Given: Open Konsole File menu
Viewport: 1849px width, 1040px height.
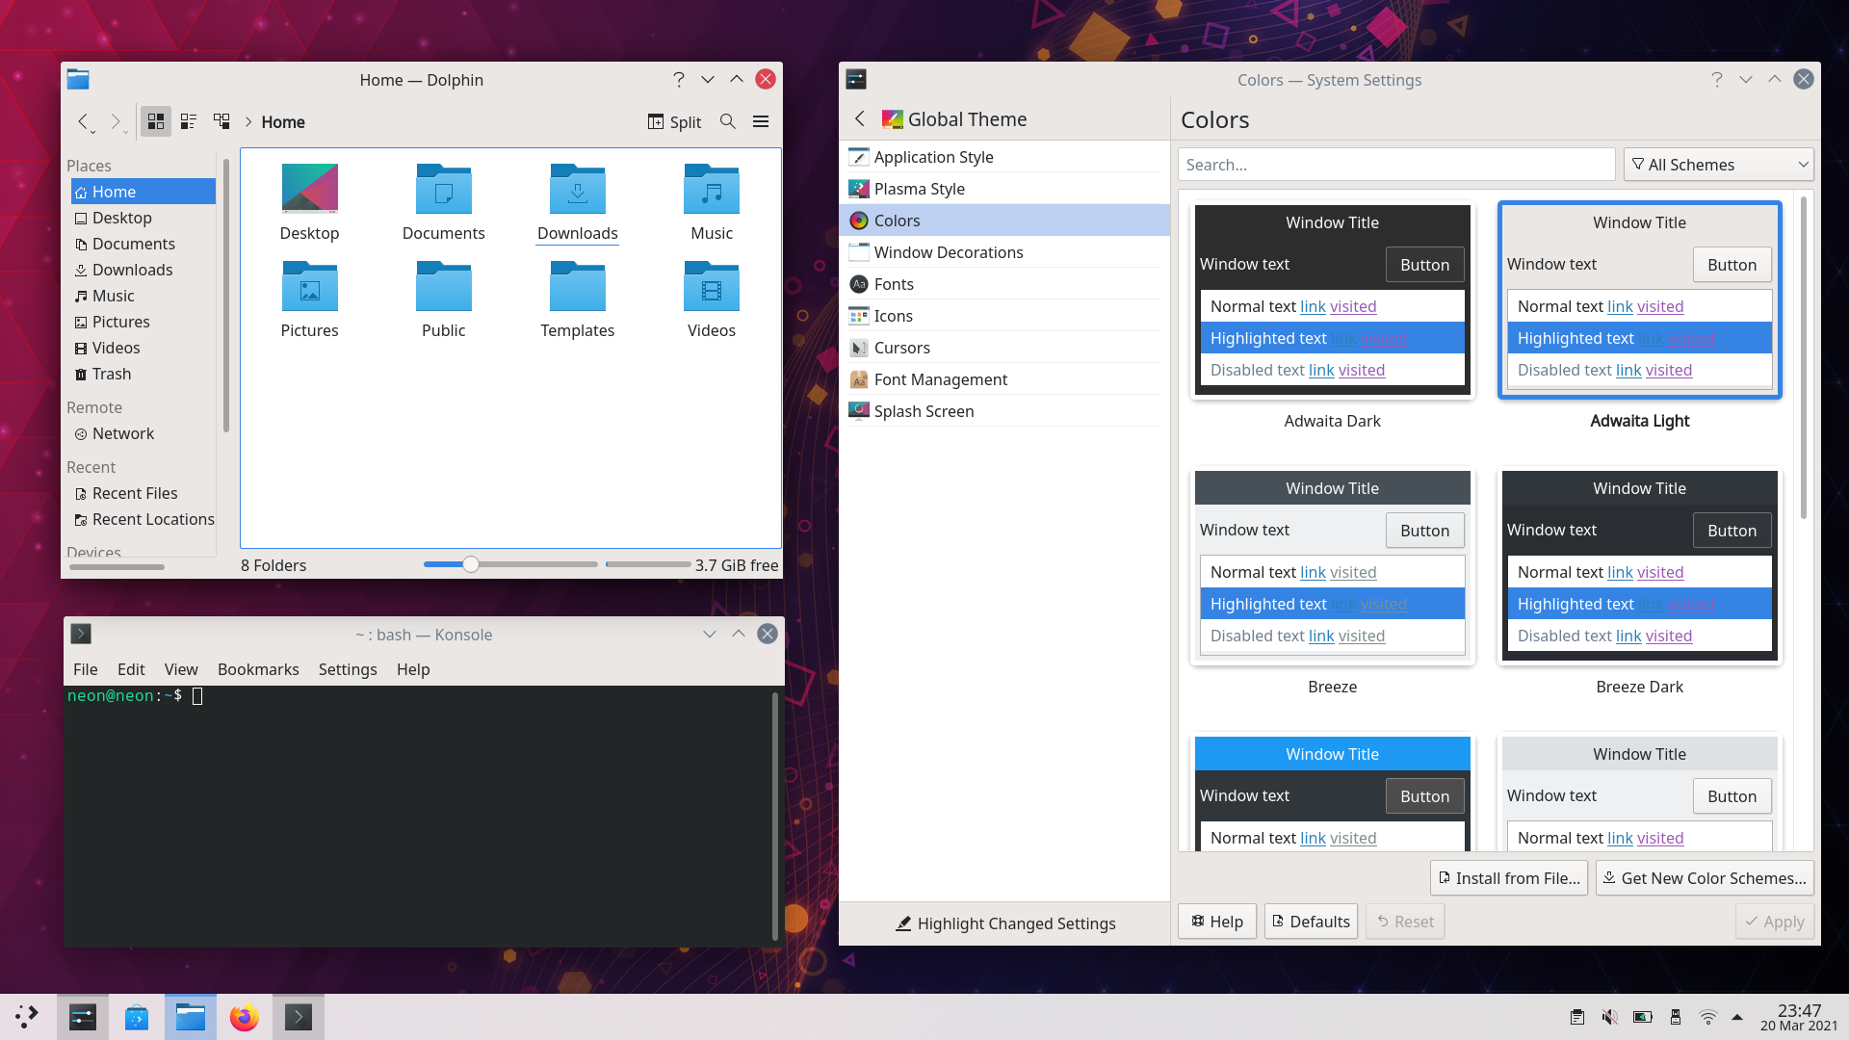Looking at the screenshot, I should [86, 669].
